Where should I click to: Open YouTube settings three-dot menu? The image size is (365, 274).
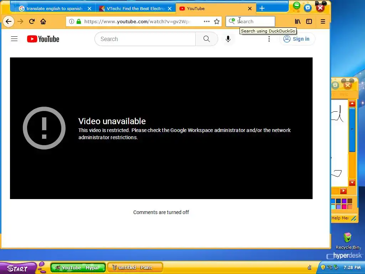269,39
